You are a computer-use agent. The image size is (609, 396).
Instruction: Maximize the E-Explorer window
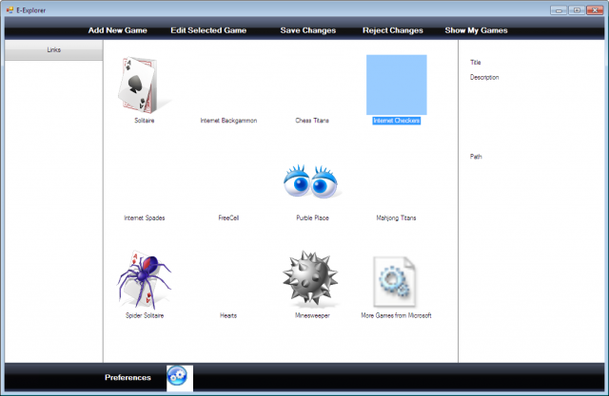click(x=577, y=10)
